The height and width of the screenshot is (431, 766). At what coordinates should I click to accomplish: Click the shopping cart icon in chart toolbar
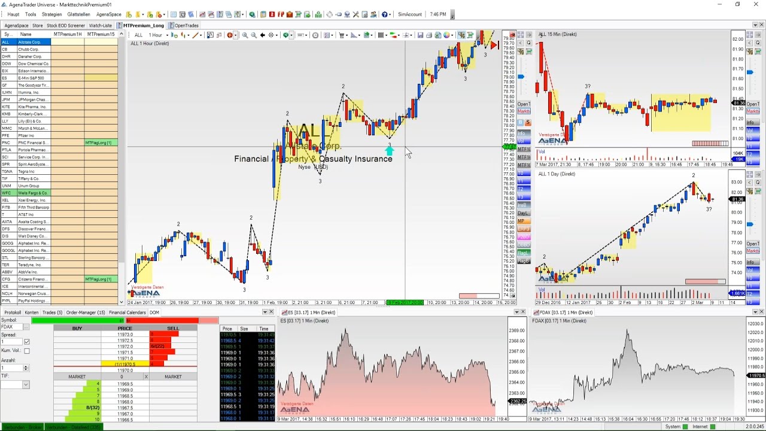click(341, 35)
